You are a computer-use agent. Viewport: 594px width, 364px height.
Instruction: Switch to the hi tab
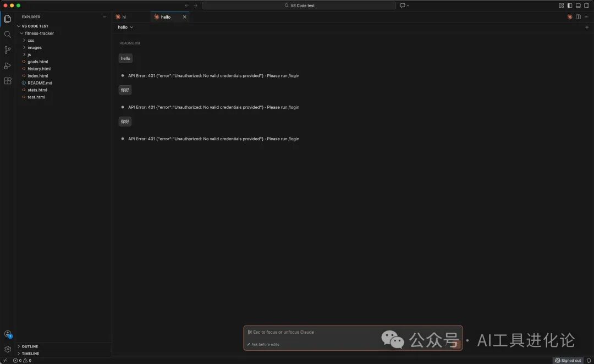(124, 17)
